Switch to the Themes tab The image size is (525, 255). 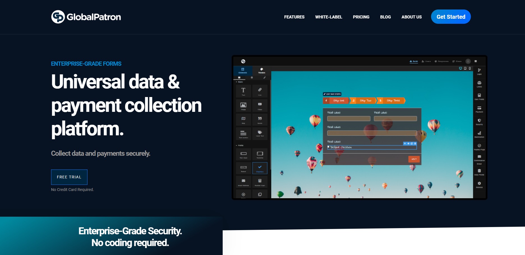(261, 70)
